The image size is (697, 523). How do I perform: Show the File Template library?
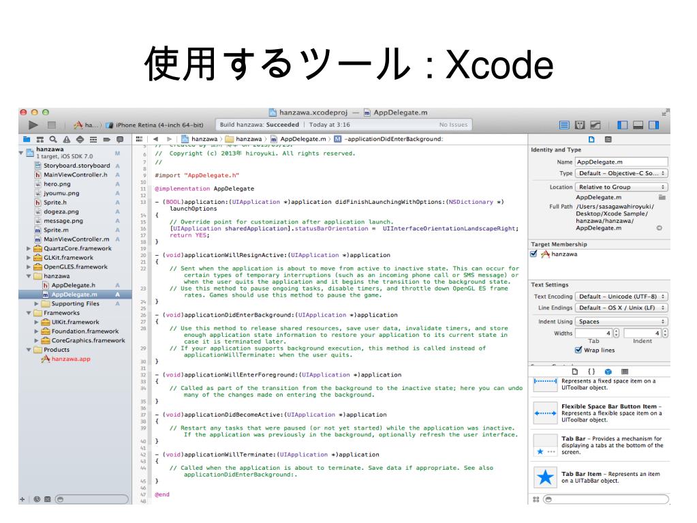pos(575,372)
